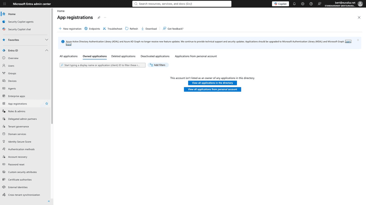Open the Deactivated applications tab
This screenshot has width=366, height=205.
pos(155,56)
